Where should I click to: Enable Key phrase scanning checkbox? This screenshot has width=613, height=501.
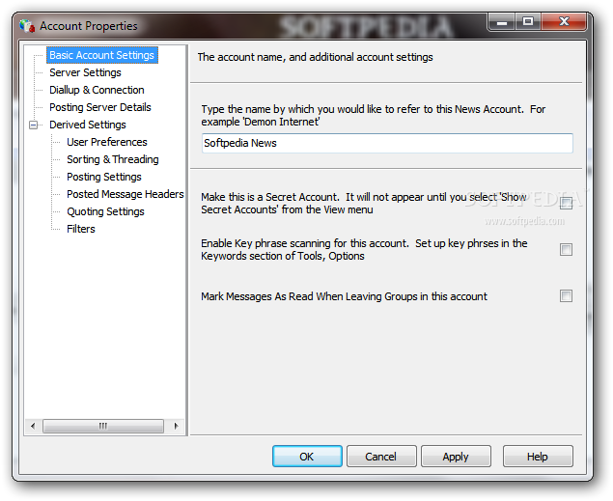pyautogui.click(x=566, y=249)
